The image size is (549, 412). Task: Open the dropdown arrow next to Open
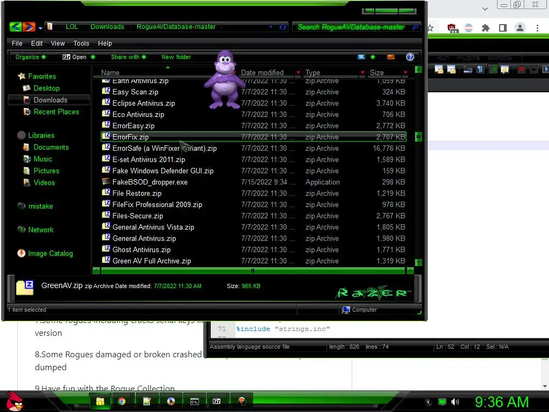[x=93, y=57]
